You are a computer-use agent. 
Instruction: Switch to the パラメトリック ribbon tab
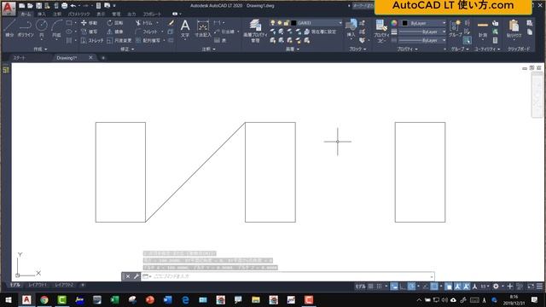79,14
